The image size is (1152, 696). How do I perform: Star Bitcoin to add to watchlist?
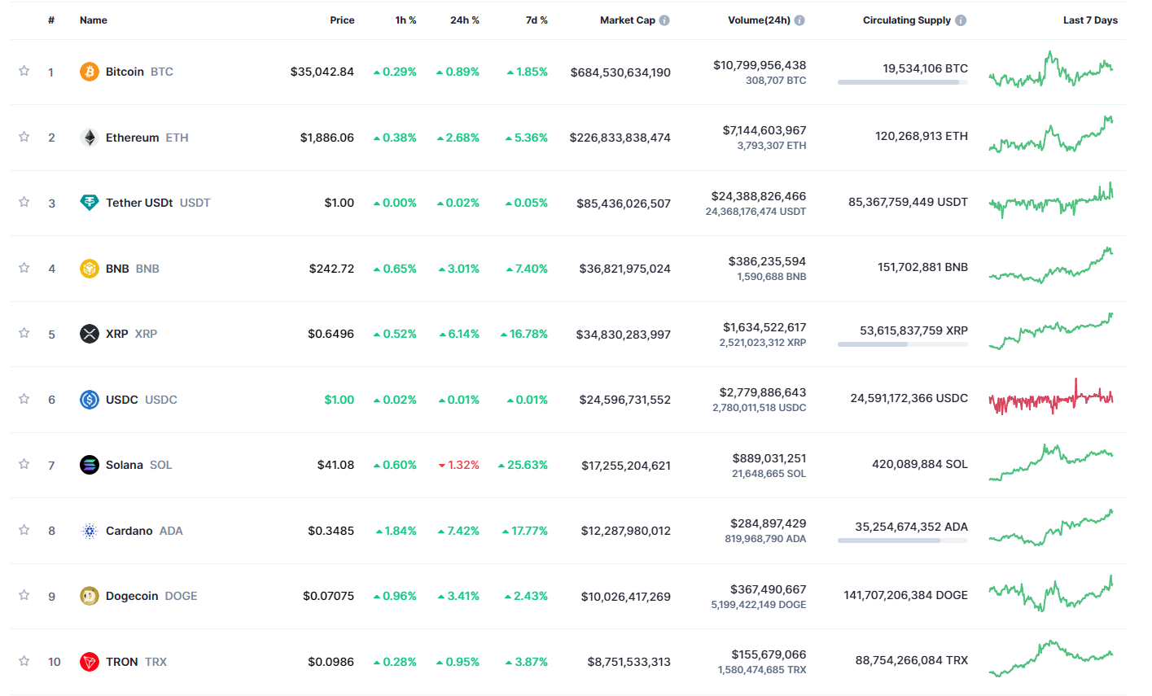point(24,71)
